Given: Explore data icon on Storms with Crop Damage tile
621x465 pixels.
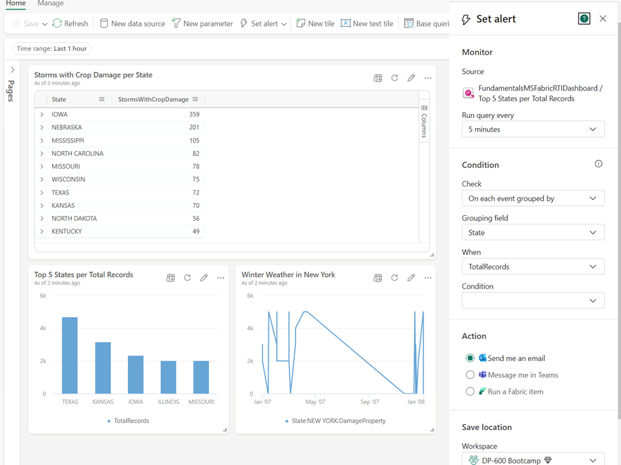Looking at the screenshot, I should 378,78.
